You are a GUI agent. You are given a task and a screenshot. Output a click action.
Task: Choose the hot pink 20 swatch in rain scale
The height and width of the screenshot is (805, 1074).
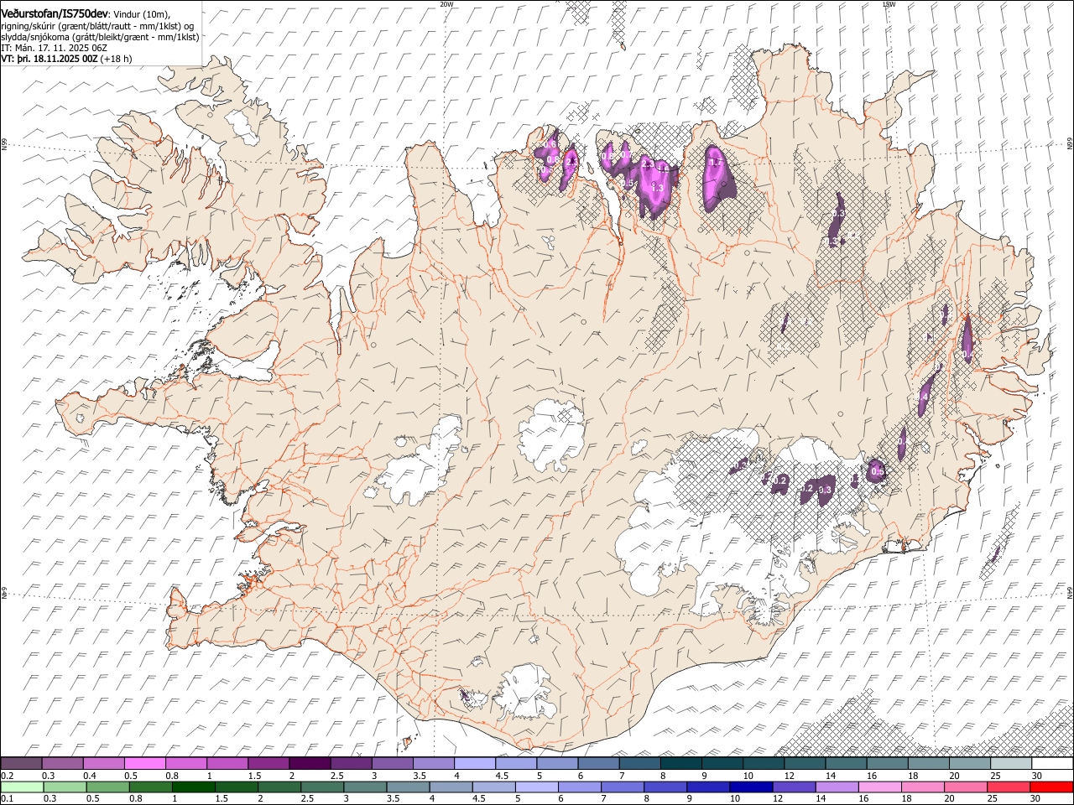pyautogui.click(x=966, y=787)
